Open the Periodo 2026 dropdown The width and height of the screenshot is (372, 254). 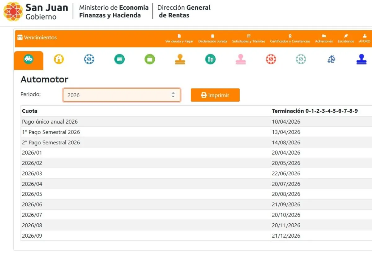pos(118,95)
